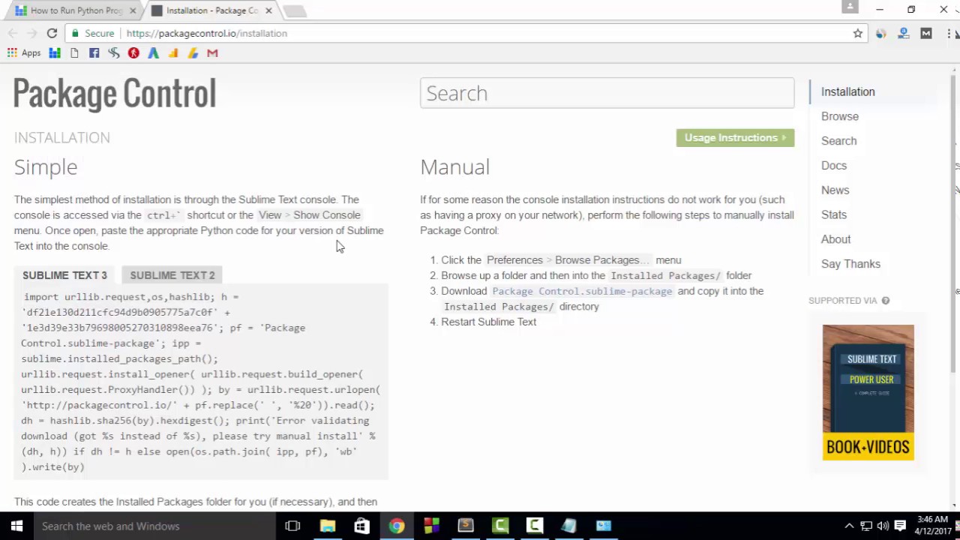Click the taskbar clock showing 3:46 AM
Image resolution: width=960 pixels, height=540 pixels.
934,526
